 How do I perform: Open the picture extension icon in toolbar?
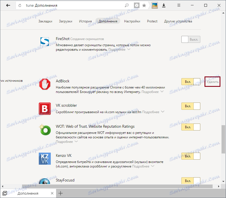coord(155,6)
